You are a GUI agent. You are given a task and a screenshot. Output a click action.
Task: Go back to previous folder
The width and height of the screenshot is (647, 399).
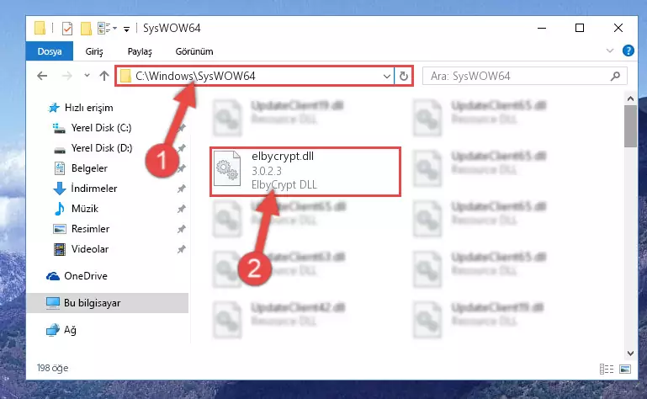tap(42, 76)
